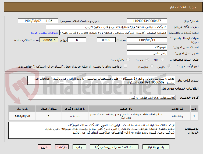Screen dimensions: 203x154
Task: Select the متوسط purchase type radio
Action: tap(152, 66)
